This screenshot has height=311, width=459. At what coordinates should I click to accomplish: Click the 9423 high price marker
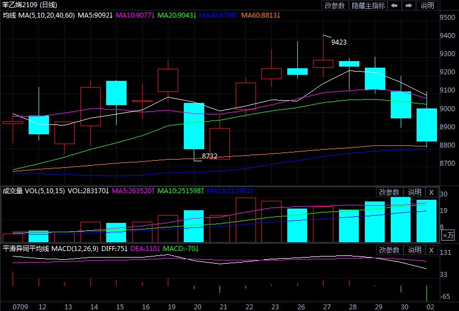point(338,42)
